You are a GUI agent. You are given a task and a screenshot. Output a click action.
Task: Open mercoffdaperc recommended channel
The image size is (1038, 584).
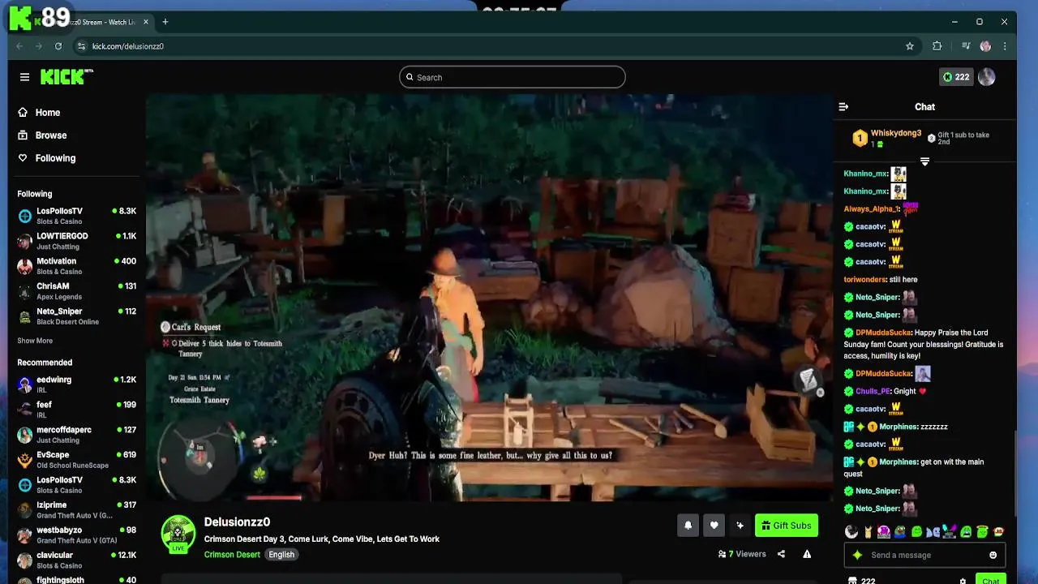77,435
